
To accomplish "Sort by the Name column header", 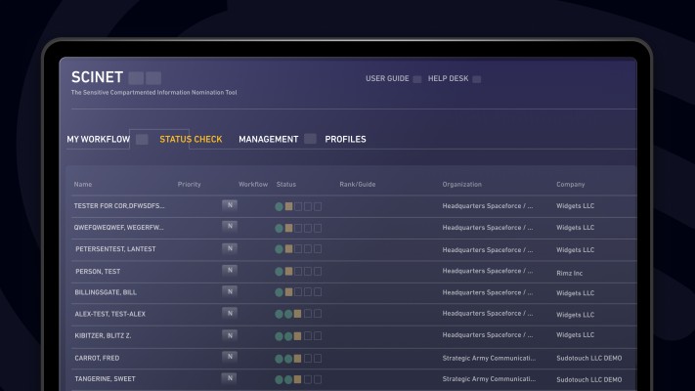I will [x=83, y=185].
